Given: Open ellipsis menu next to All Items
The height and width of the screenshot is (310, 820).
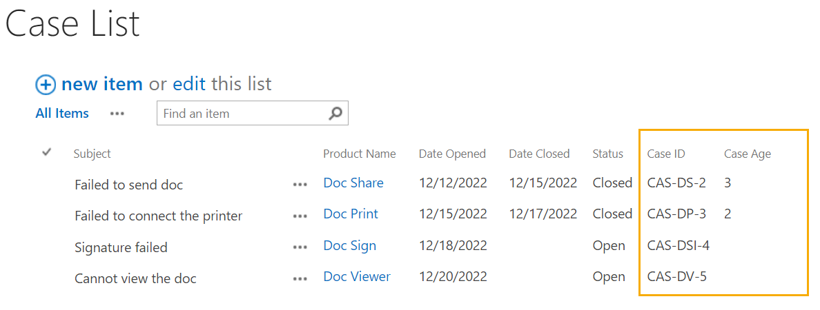Looking at the screenshot, I should point(117,113).
